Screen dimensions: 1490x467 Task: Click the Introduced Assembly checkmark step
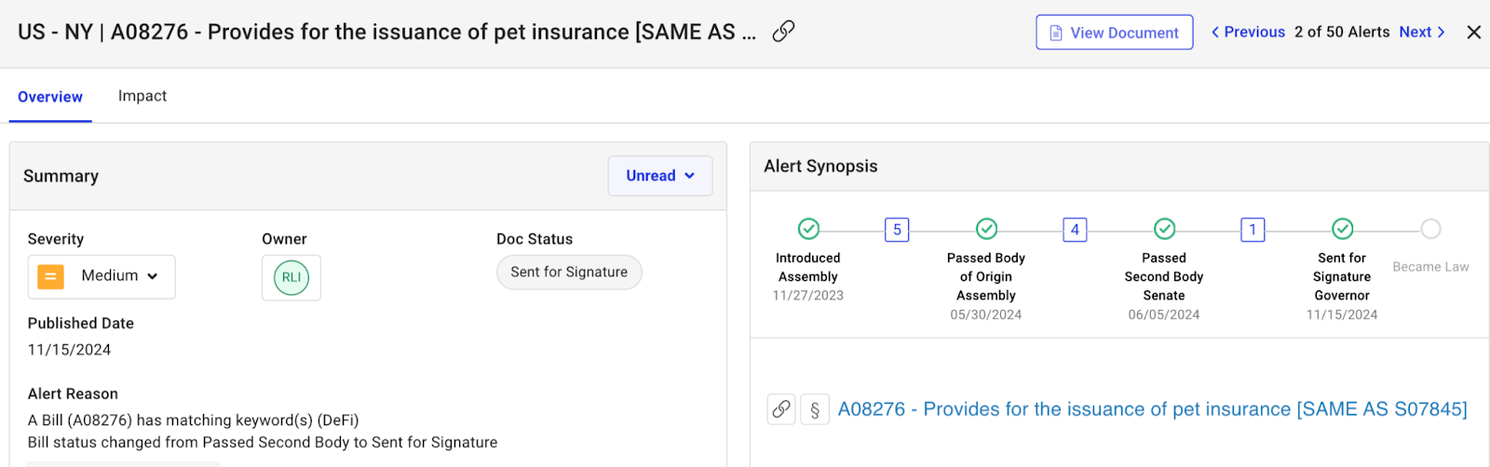(x=808, y=229)
